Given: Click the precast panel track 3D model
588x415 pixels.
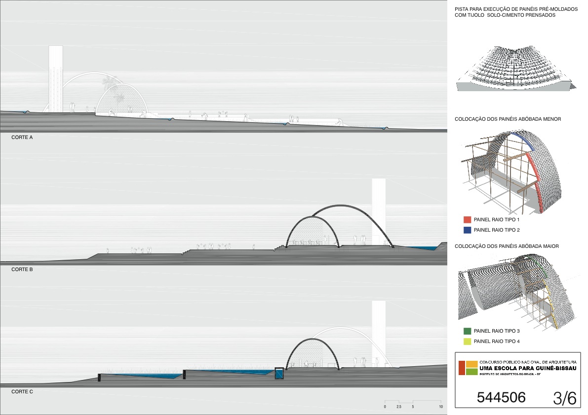Looking at the screenshot, I should pos(514,69).
